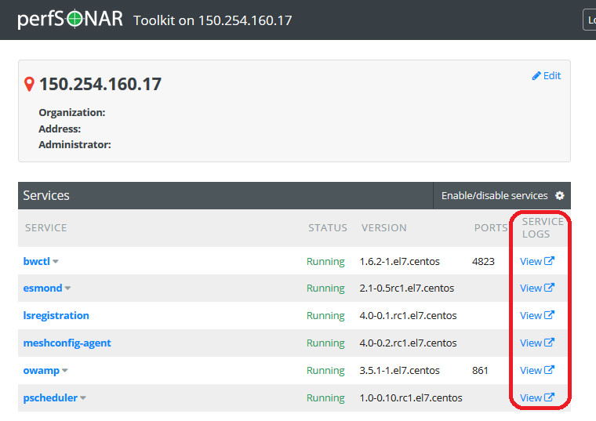Expand the bwctl dropdown arrow

[56, 261]
